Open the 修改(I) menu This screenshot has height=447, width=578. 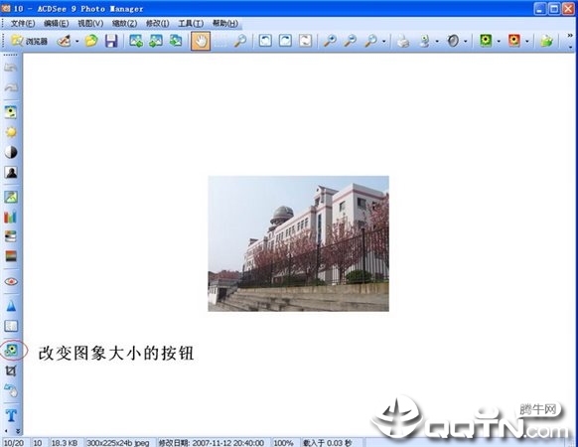[157, 23]
